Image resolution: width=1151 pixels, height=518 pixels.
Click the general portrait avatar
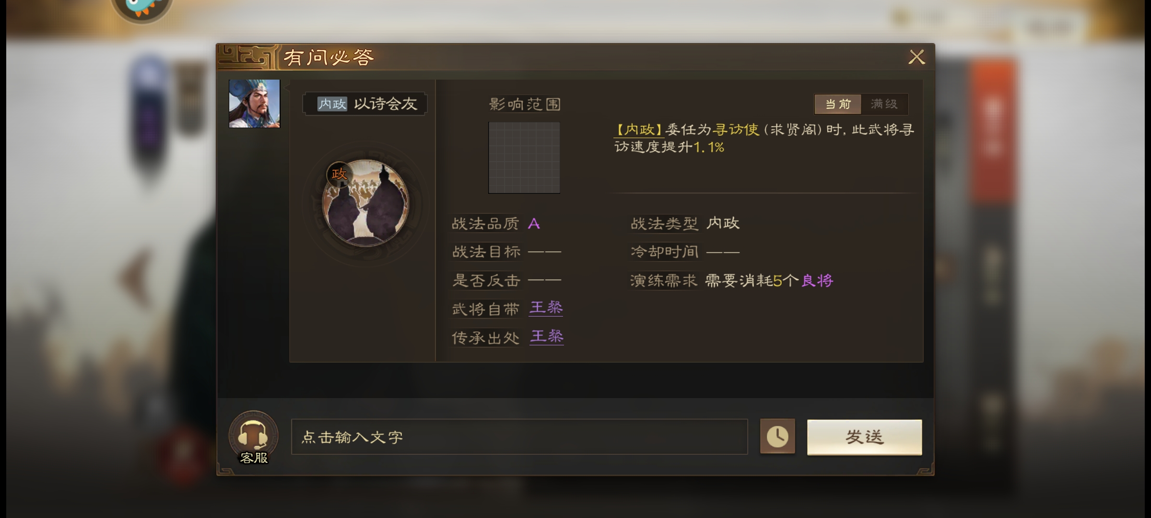(254, 104)
